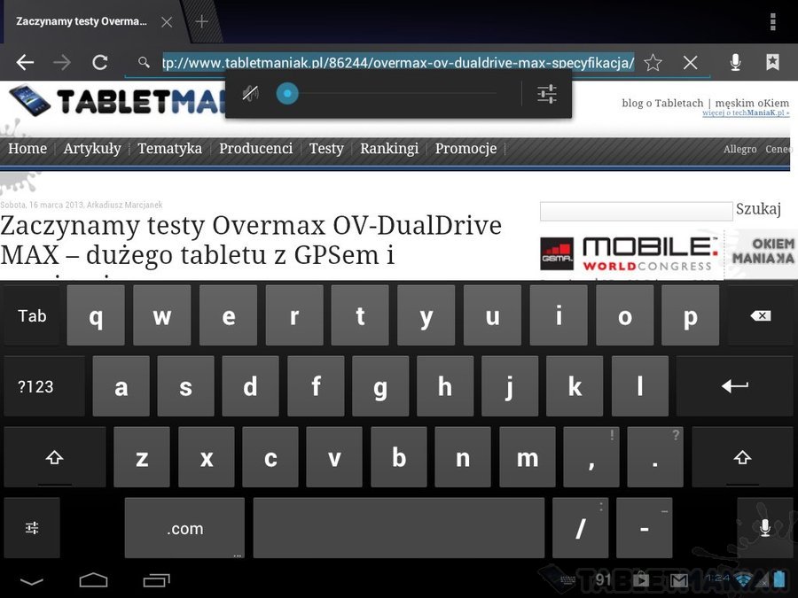Tap the search magnifier icon in address bar
This screenshot has width=798, height=598.
pos(144,63)
